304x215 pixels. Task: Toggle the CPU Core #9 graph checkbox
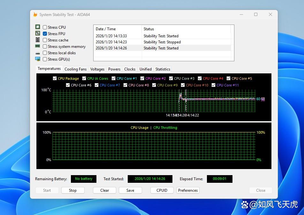pyautogui.click(x=154, y=85)
